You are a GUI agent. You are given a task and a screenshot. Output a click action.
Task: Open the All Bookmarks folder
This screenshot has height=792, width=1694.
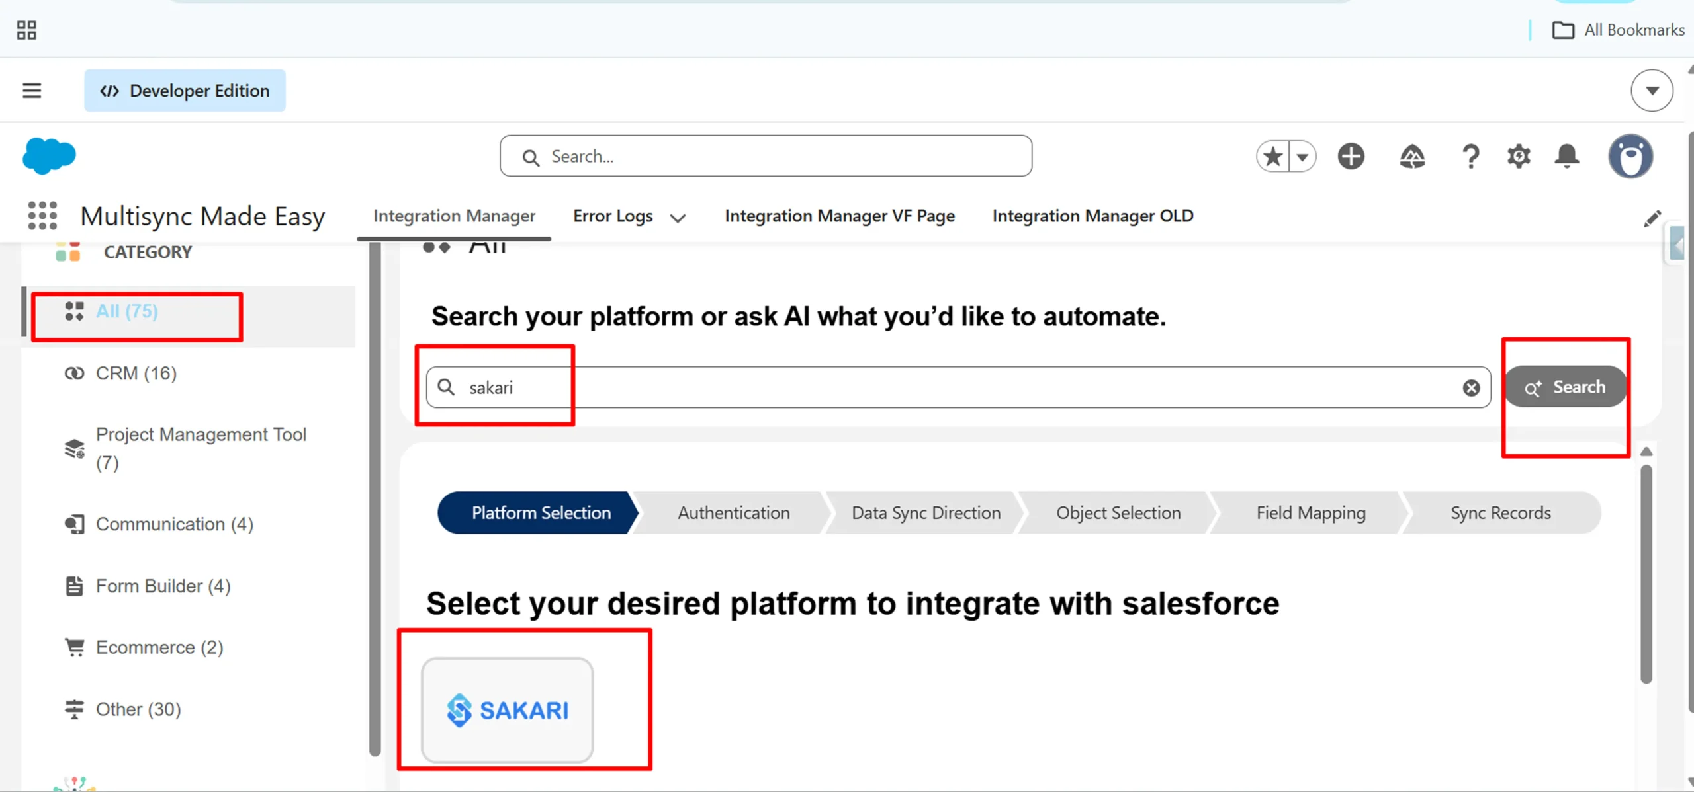pyautogui.click(x=1618, y=30)
